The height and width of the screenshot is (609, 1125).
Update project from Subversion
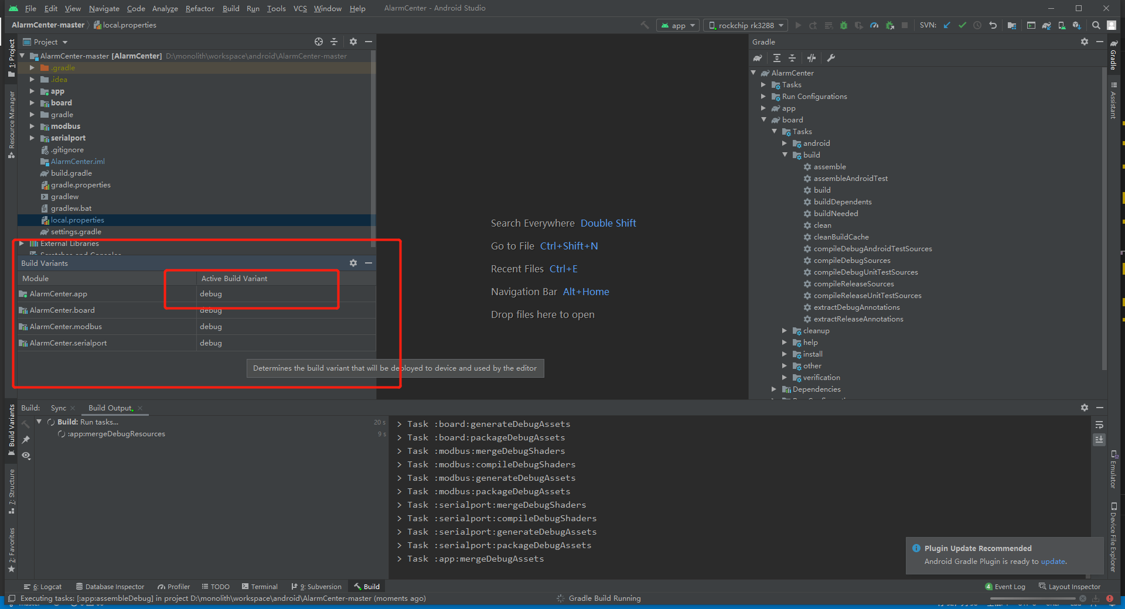point(947,25)
